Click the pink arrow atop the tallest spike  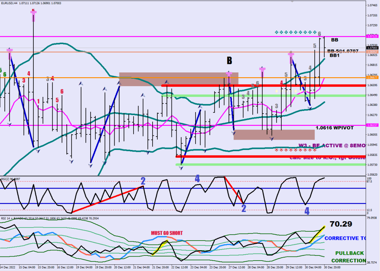[33, 14]
